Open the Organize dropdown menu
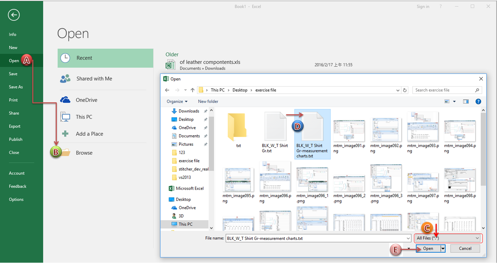497x263 pixels. tap(177, 102)
